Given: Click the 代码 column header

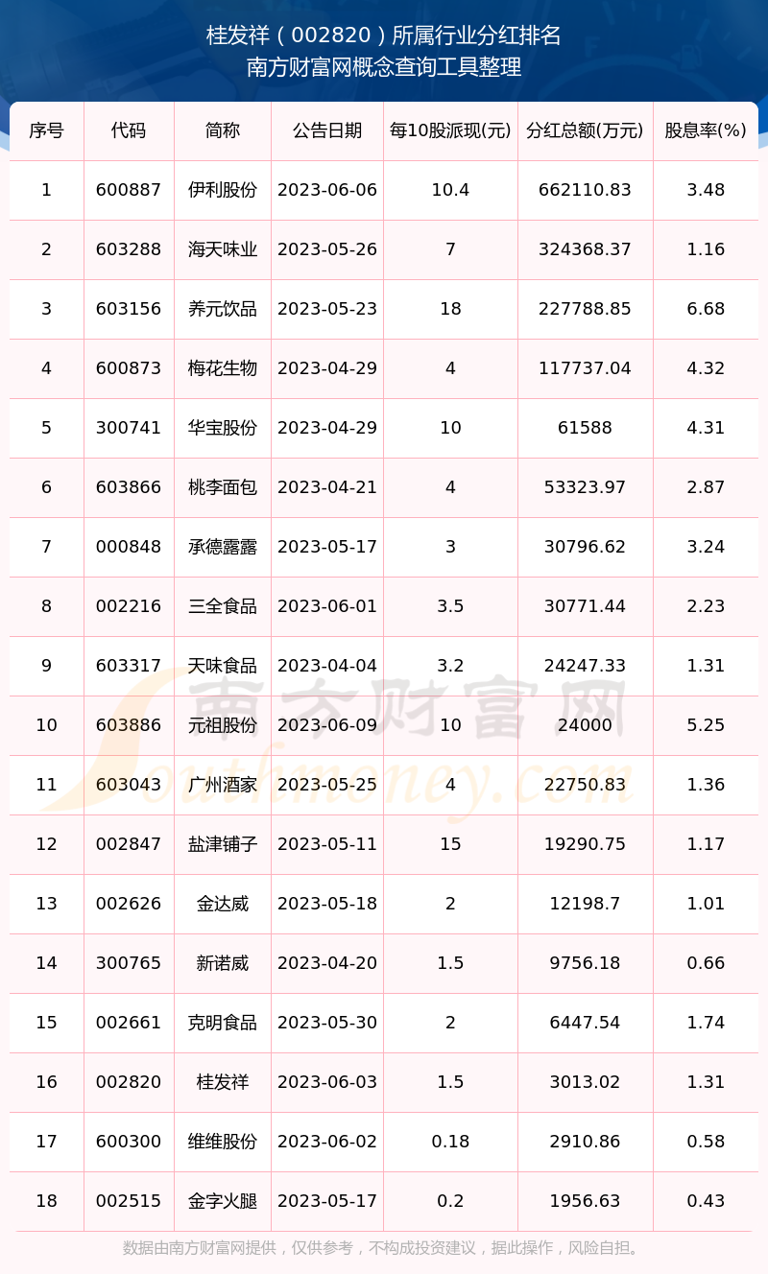Looking at the screenshot, I should tap(129, 130).
